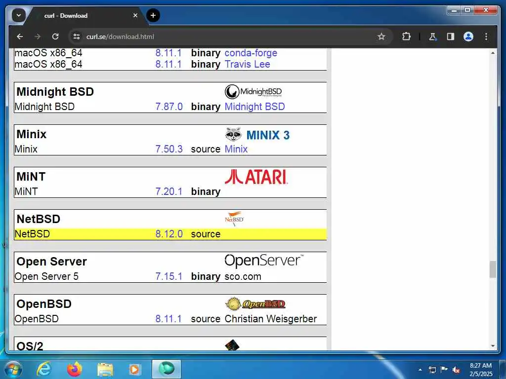Toggle the browser side panel icon
The width and height of the screenshot is (506, 379).
(451, 37)
